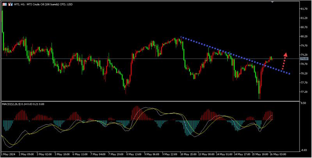The image size is (312, 158).
Task: Click the 77.20 price scale label
Action: (304, 92)
